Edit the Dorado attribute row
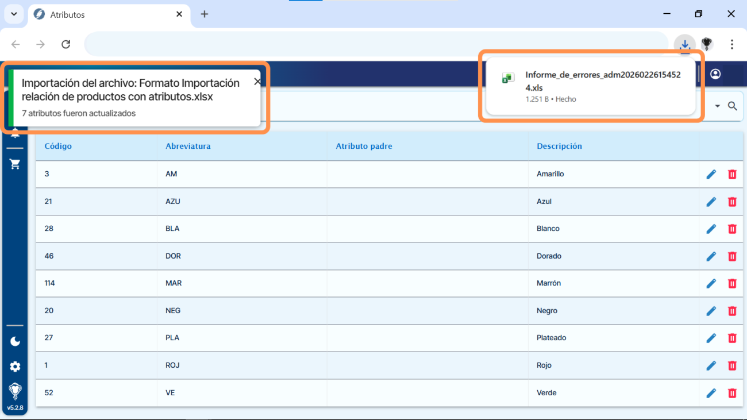 [711, 256]
